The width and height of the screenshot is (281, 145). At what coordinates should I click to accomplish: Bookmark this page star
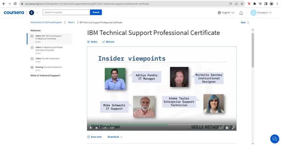tap(242, 4)
